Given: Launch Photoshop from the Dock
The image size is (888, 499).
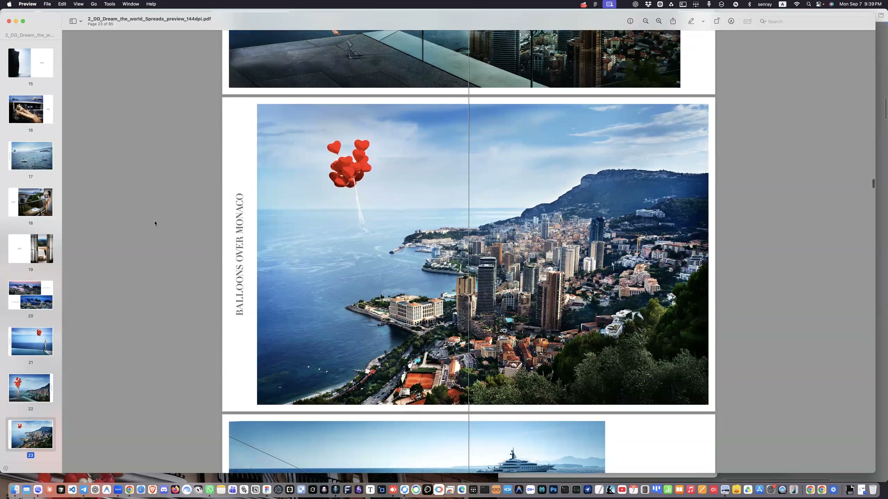Looking at the screenshot, I should click(x=553, y=490).
